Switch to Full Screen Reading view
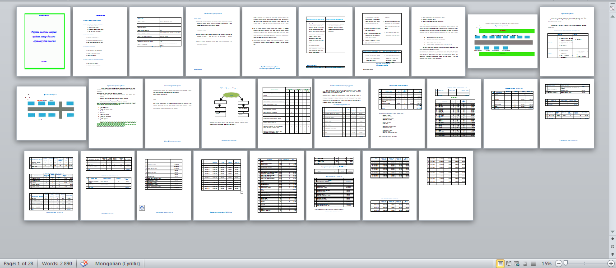 coord(509,263)
